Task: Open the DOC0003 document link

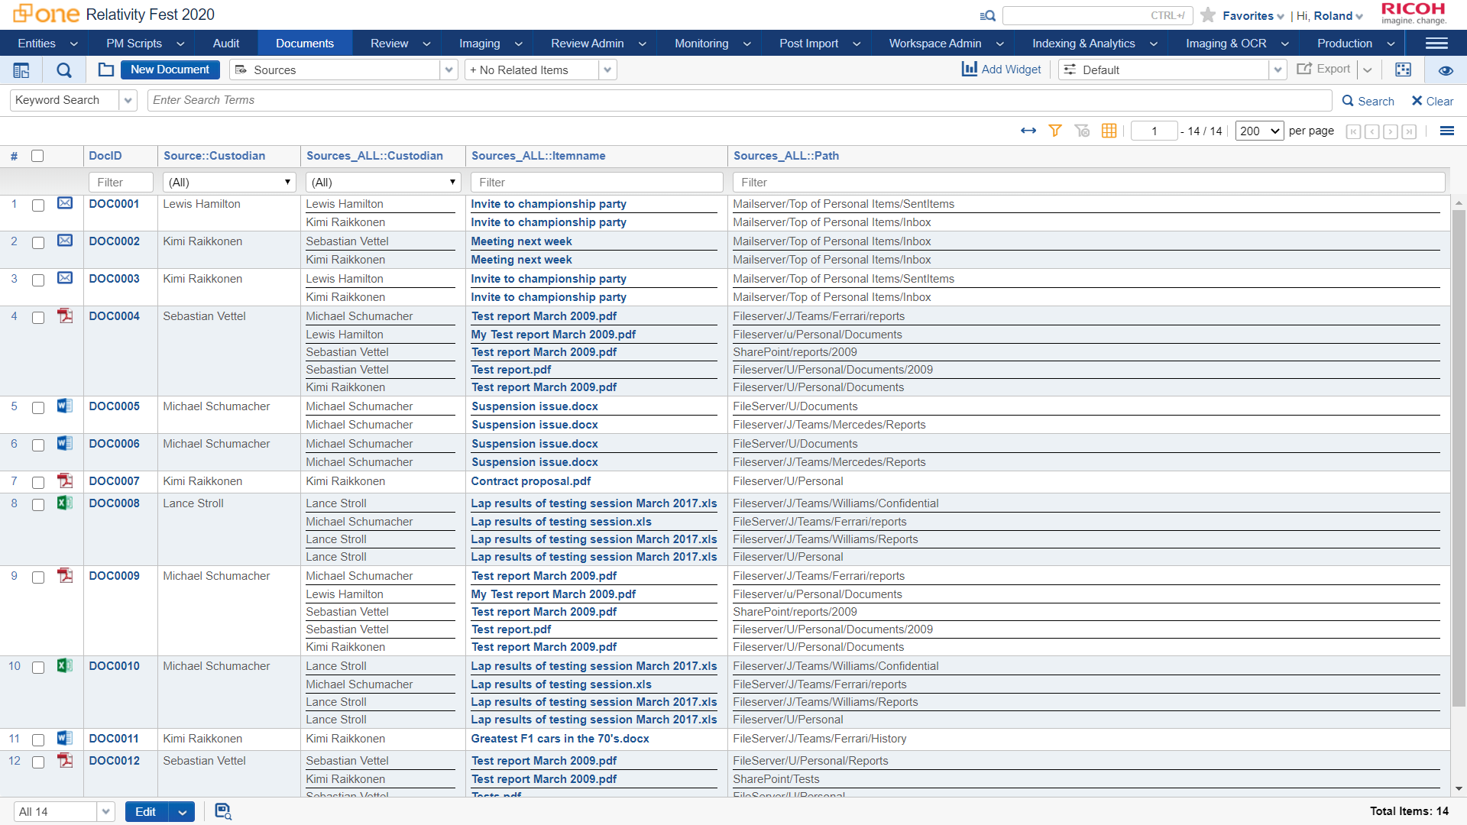Action: [x=114, y=279]
